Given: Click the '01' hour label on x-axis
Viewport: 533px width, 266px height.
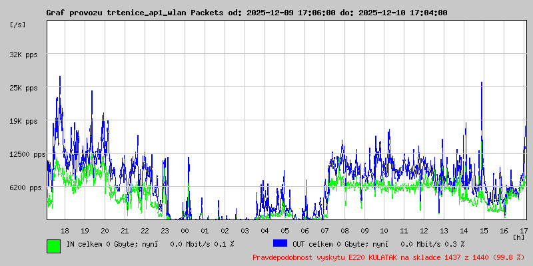Looking at the screenshot, I should coord(205,231).
